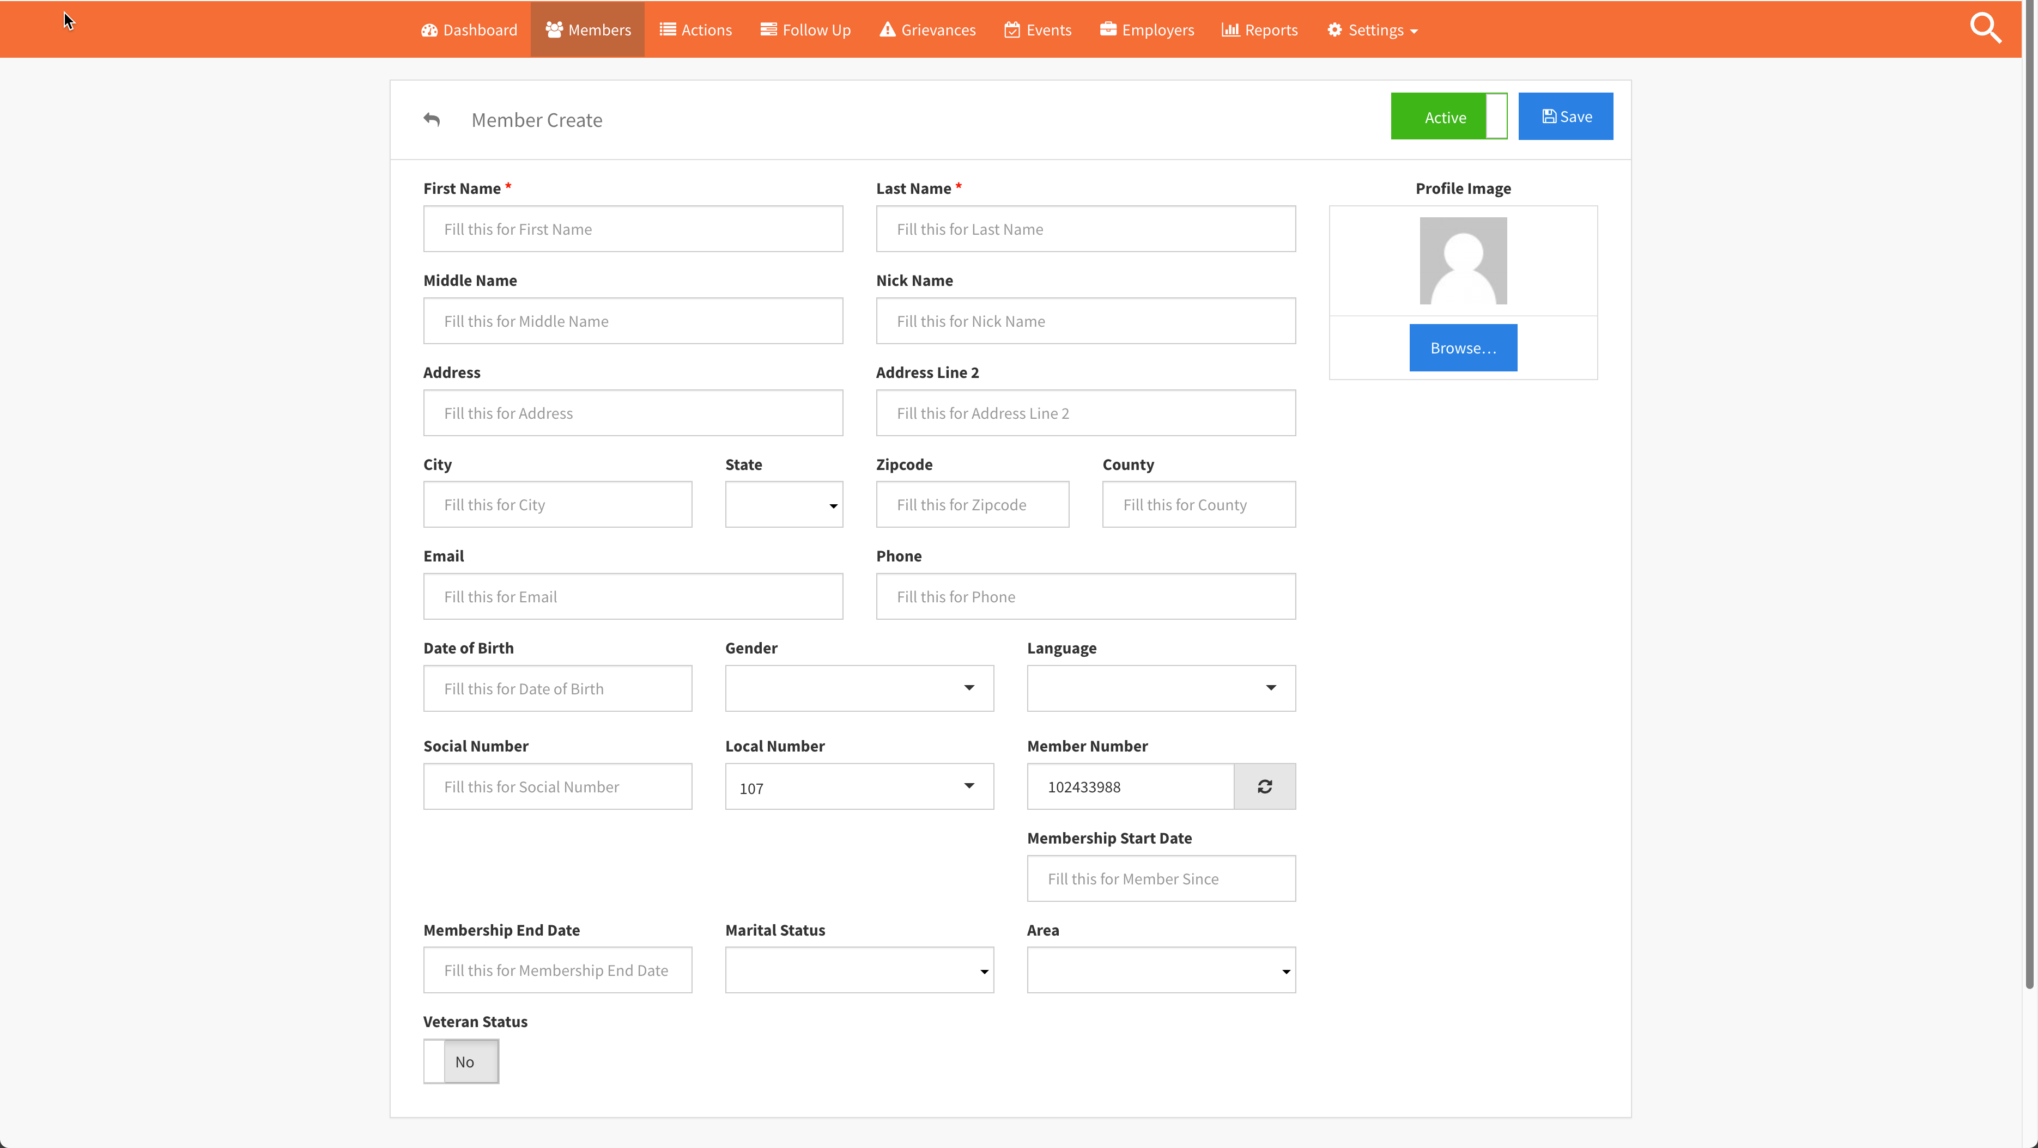Screen dimensions: 2038x1148
Task: Click the Membership Start Date field
Action: pos(1161,878)
